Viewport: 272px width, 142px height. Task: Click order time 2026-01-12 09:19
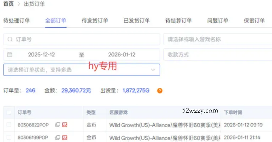(243, 125)
